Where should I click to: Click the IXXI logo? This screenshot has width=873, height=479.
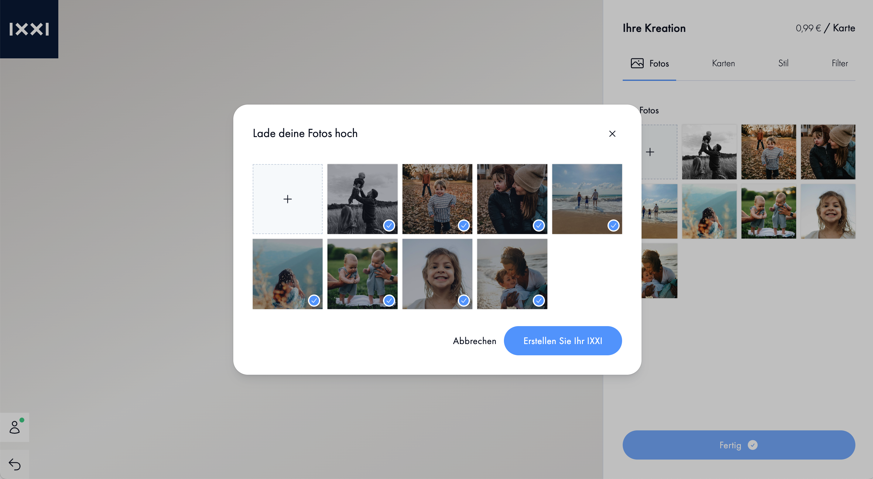pyautogui.click(x=29, y=29)
